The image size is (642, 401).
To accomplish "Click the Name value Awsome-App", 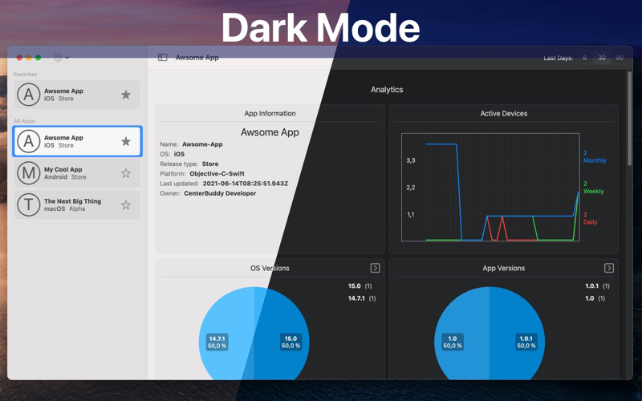I will [202, 144].
